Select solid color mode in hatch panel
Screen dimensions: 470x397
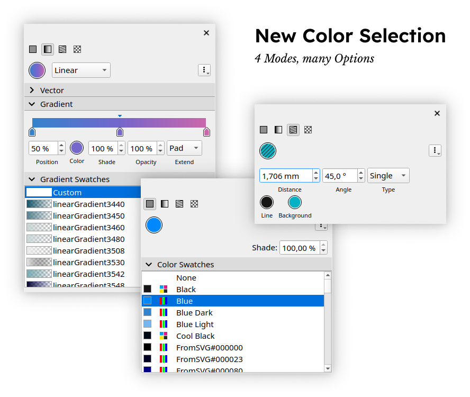[x=264, y=130]
